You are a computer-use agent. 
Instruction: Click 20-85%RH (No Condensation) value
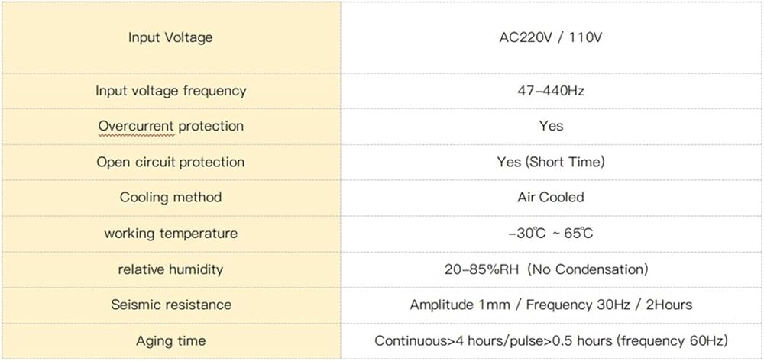[x=547, y=269]
